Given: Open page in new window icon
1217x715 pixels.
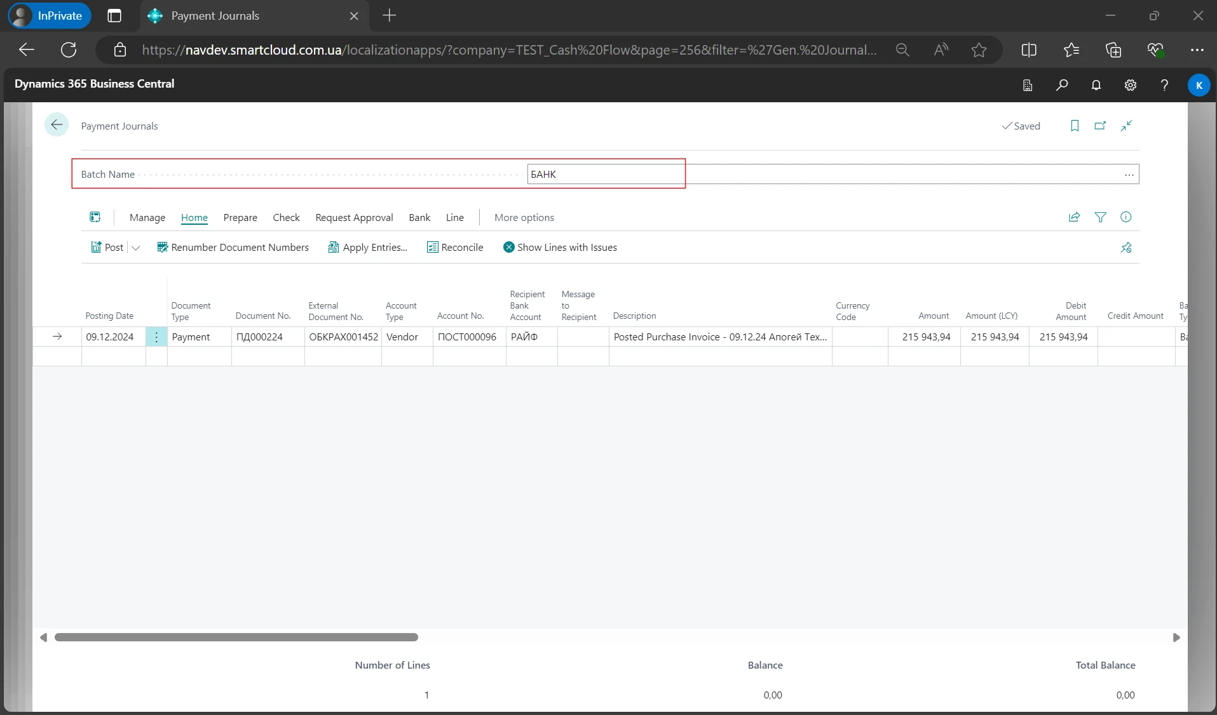Looking at the screenshot, I should [1100, 126].
